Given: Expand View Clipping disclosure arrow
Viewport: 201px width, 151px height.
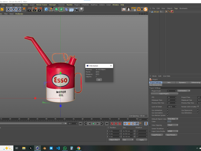Looking at the screenshot, I should pos(150,125).
